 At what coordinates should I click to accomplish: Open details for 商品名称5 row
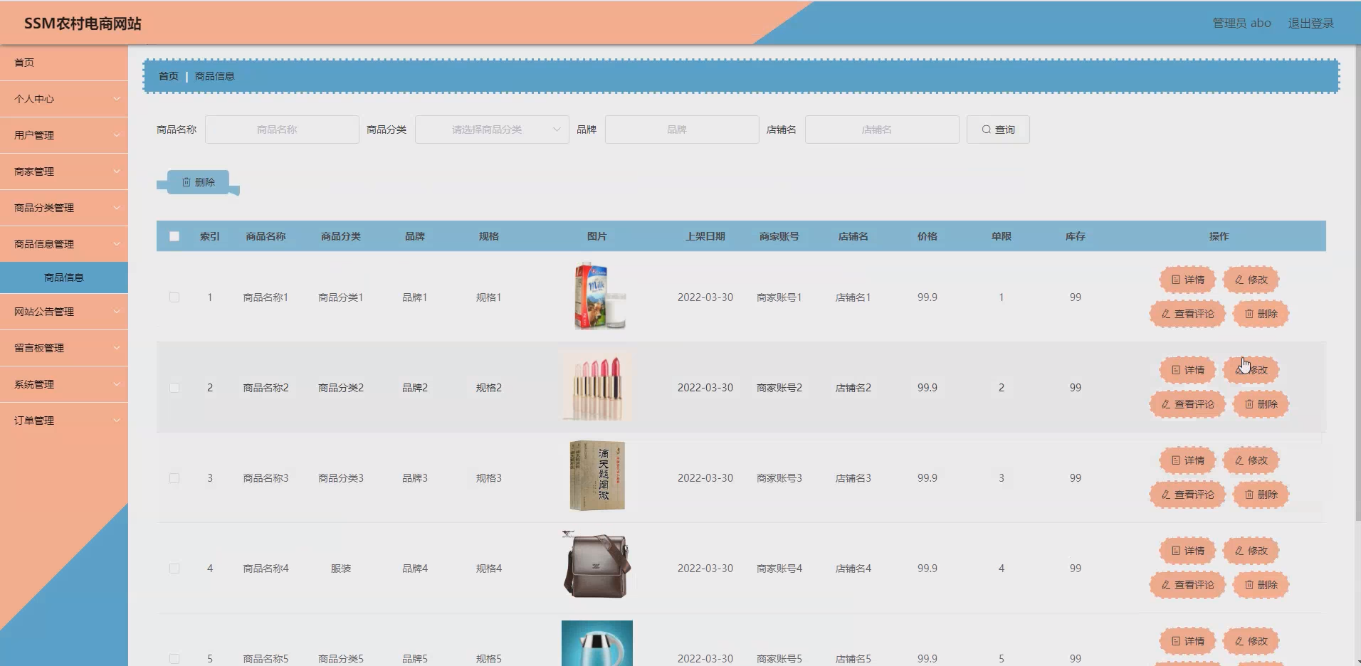1187,641
